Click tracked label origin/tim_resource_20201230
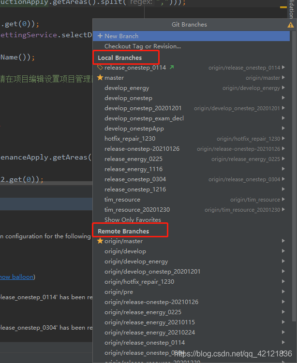This screenshot has height=363, width=297. 242,210
